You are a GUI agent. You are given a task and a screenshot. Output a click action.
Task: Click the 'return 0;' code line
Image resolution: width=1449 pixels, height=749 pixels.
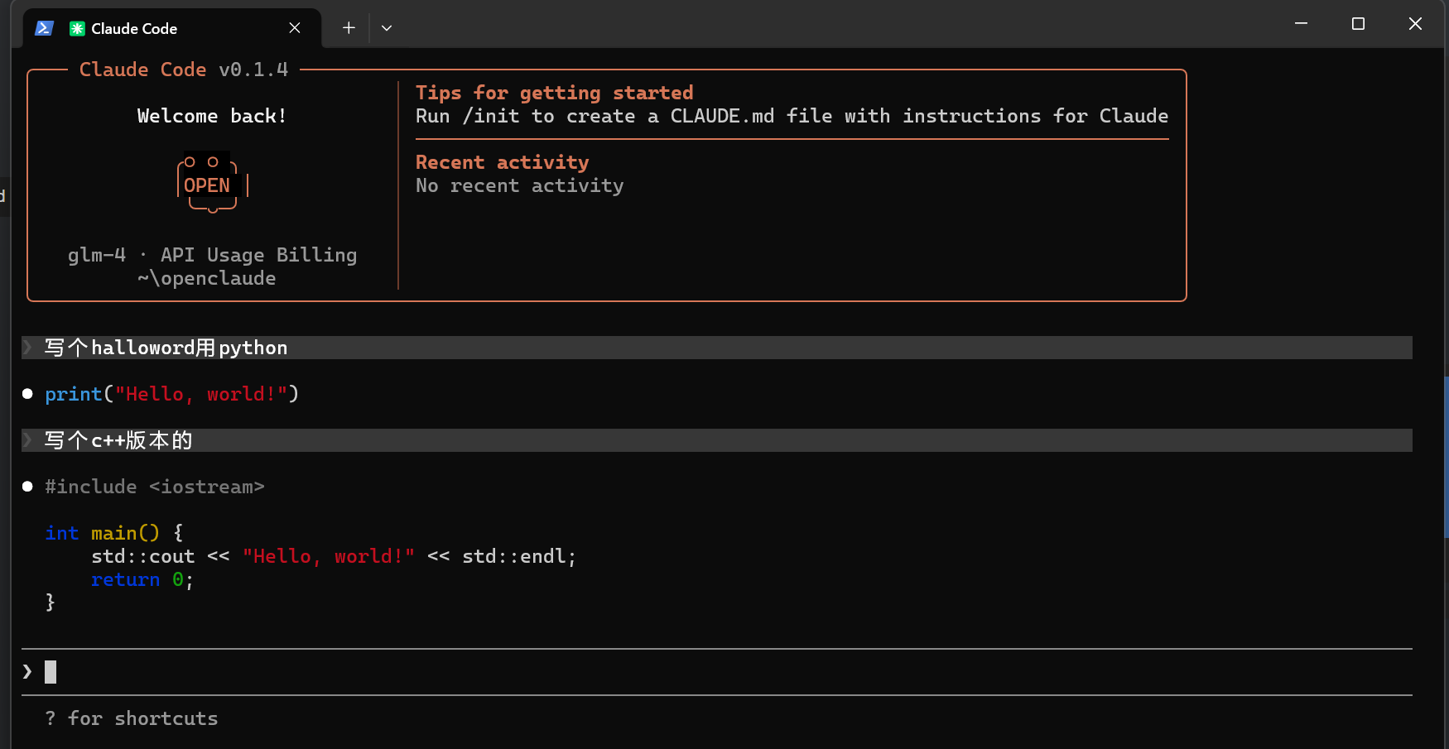coord(142,579)
